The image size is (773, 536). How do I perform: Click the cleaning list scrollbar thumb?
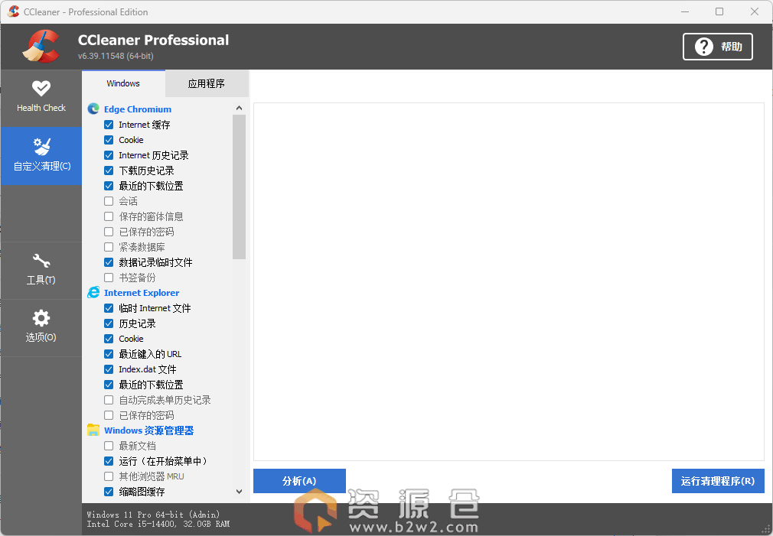(239, 187)
